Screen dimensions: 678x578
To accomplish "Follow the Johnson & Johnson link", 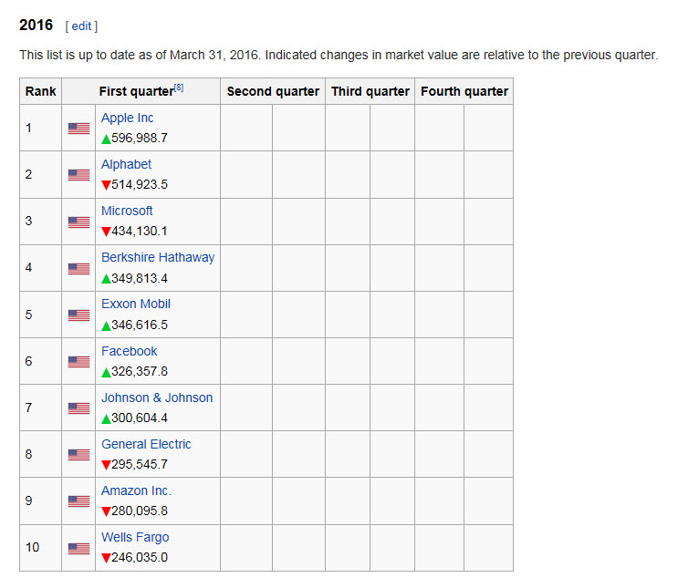I will [157, 397].
